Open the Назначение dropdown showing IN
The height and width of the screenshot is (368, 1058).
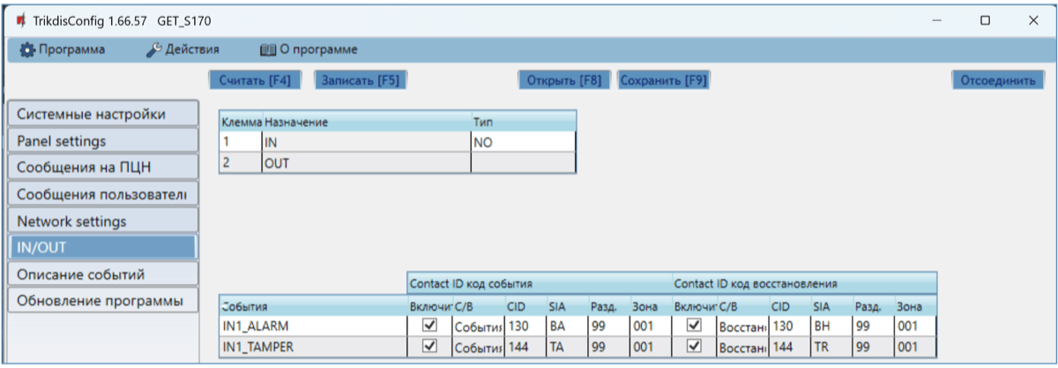point(365,141)
